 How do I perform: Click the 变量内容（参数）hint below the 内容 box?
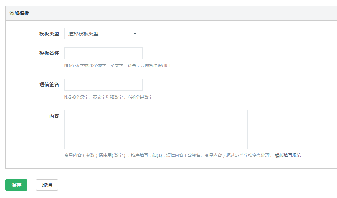click(x=167, y=155)
